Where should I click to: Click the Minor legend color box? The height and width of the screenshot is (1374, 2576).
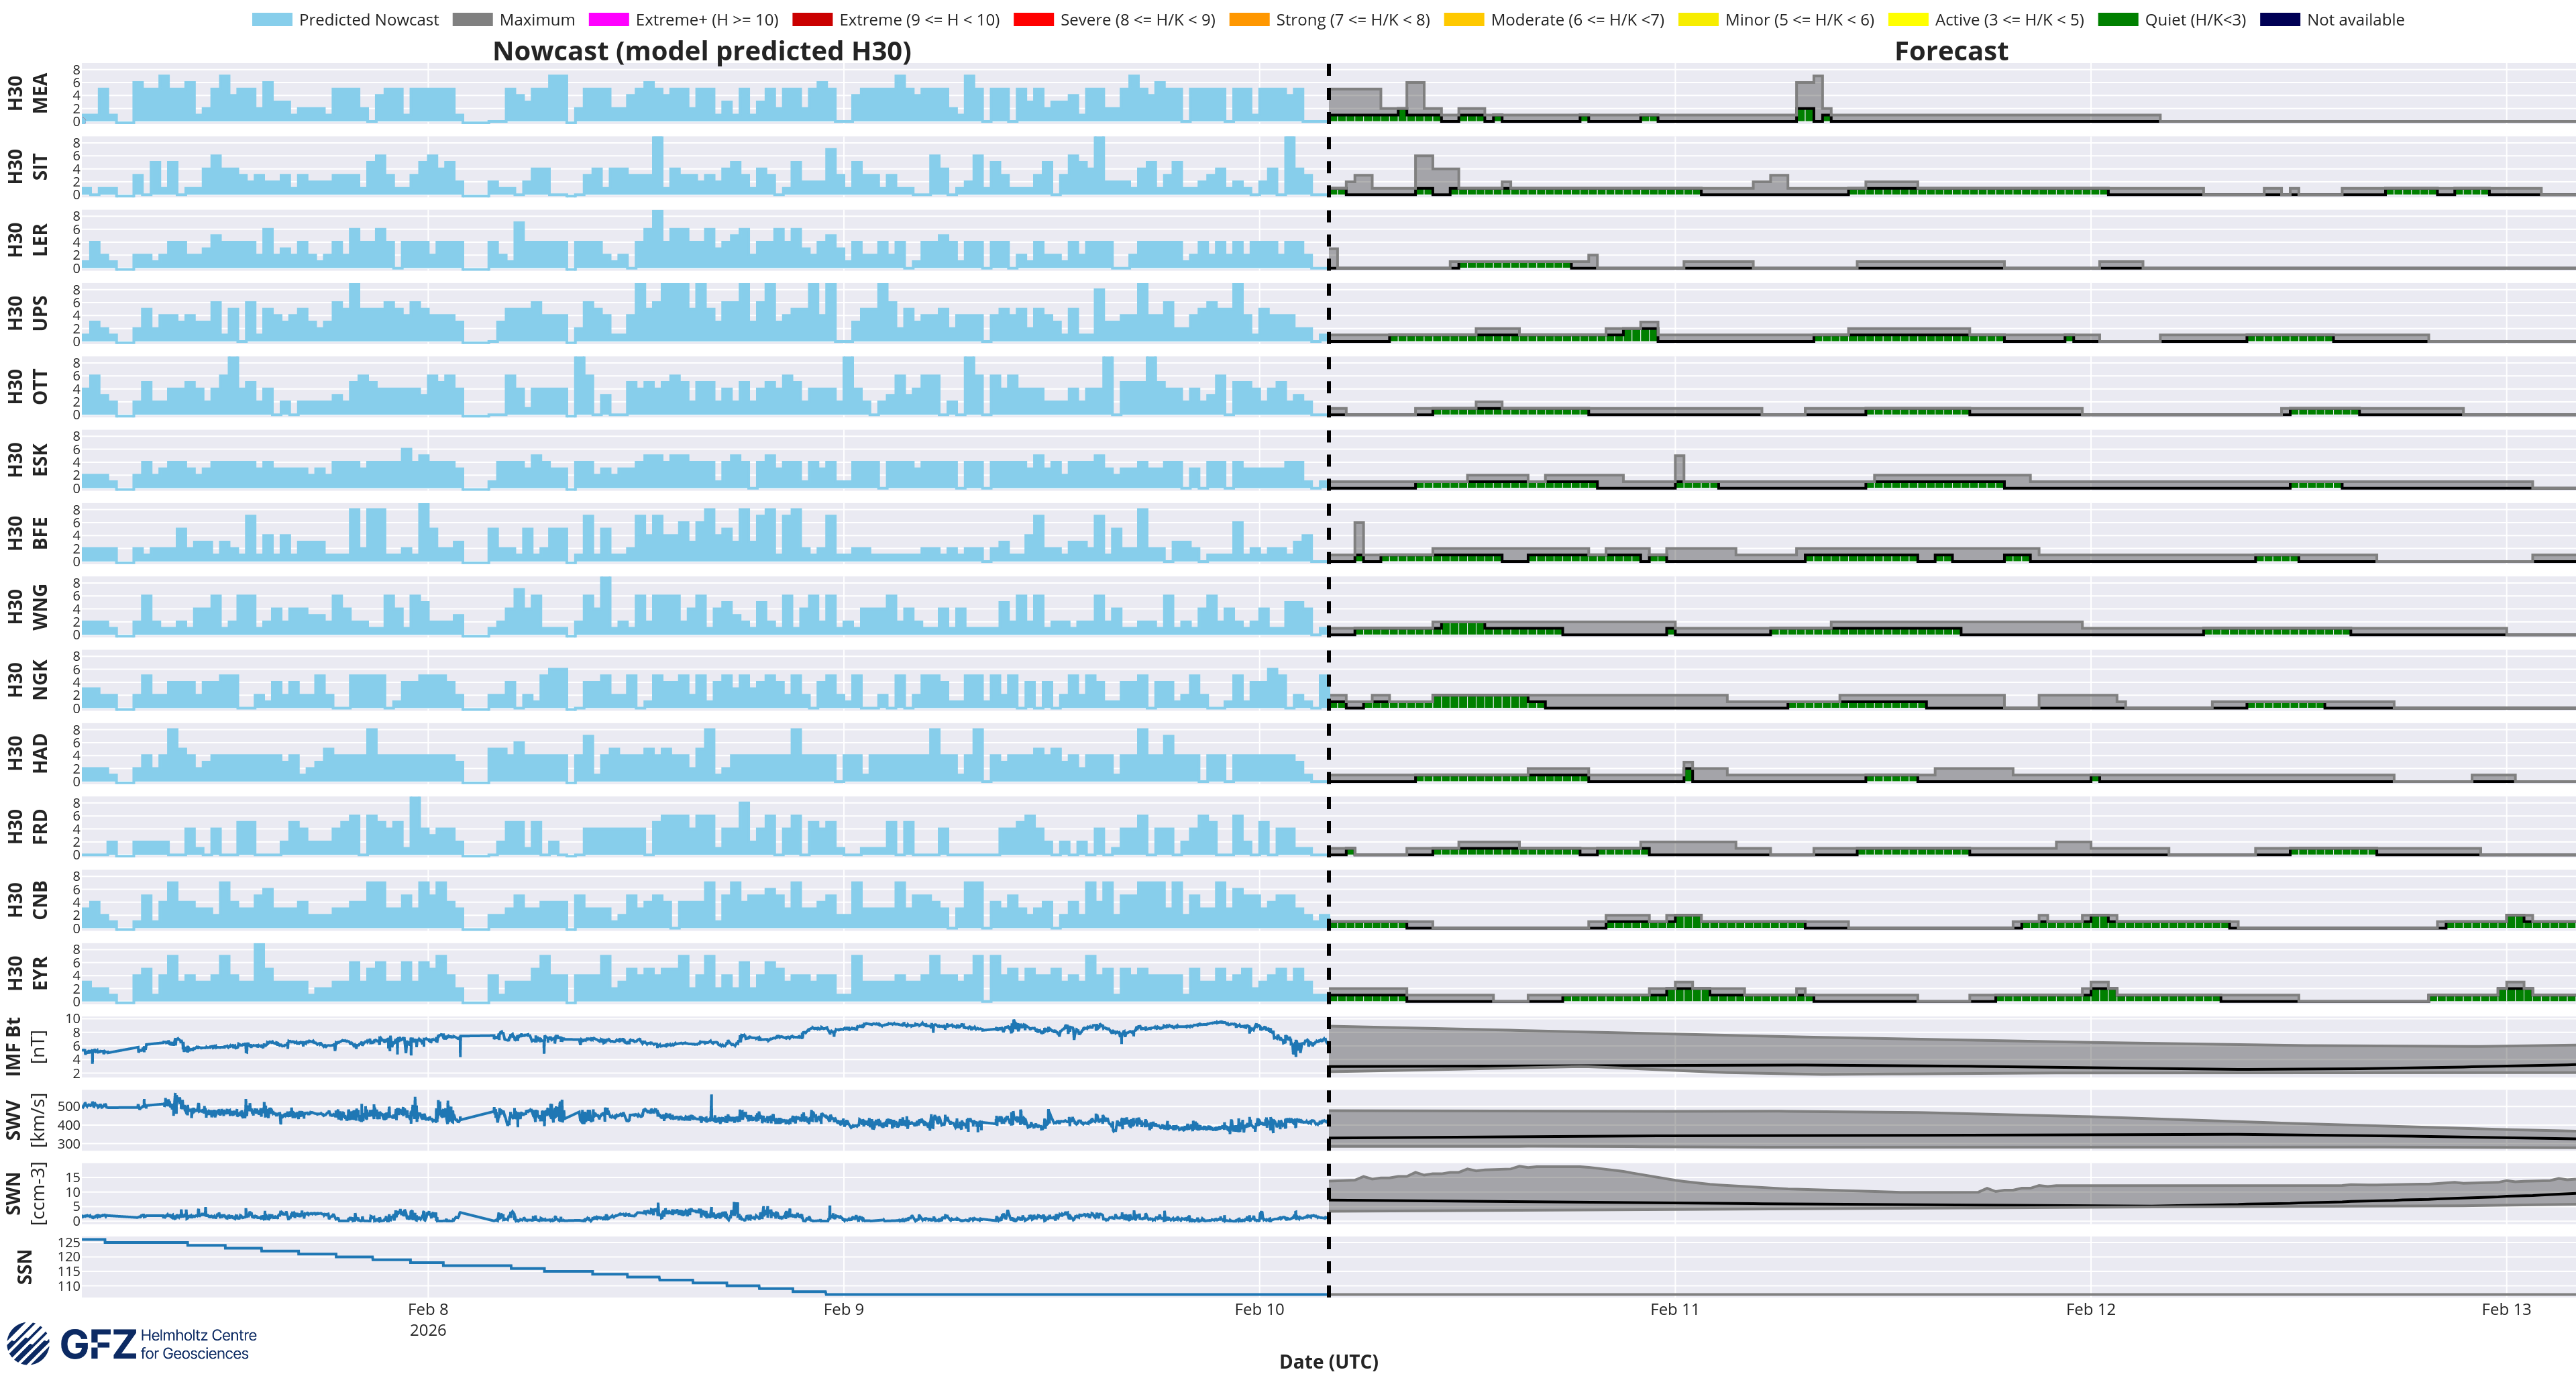pos(1698,20)
